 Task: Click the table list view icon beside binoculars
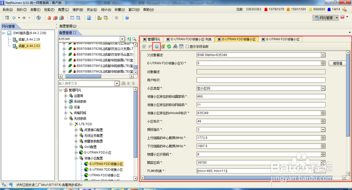click(181, 47)
